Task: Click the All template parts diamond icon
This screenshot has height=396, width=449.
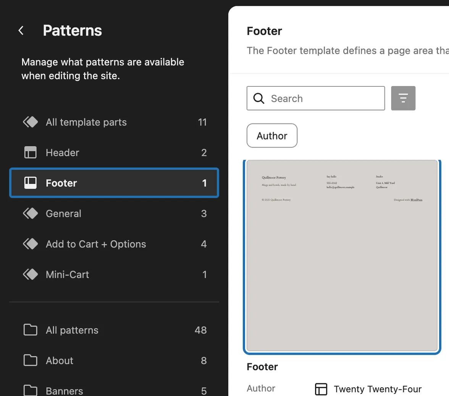Action: (x=31, y=122)
